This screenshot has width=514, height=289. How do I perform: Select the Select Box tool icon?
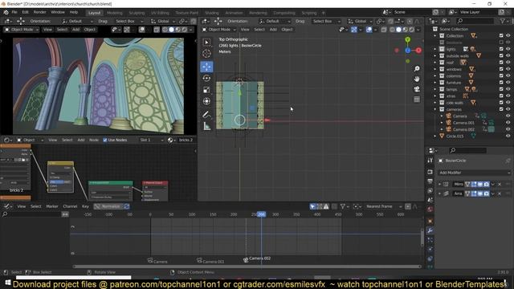pyautogui.click(x=206, y=43)
